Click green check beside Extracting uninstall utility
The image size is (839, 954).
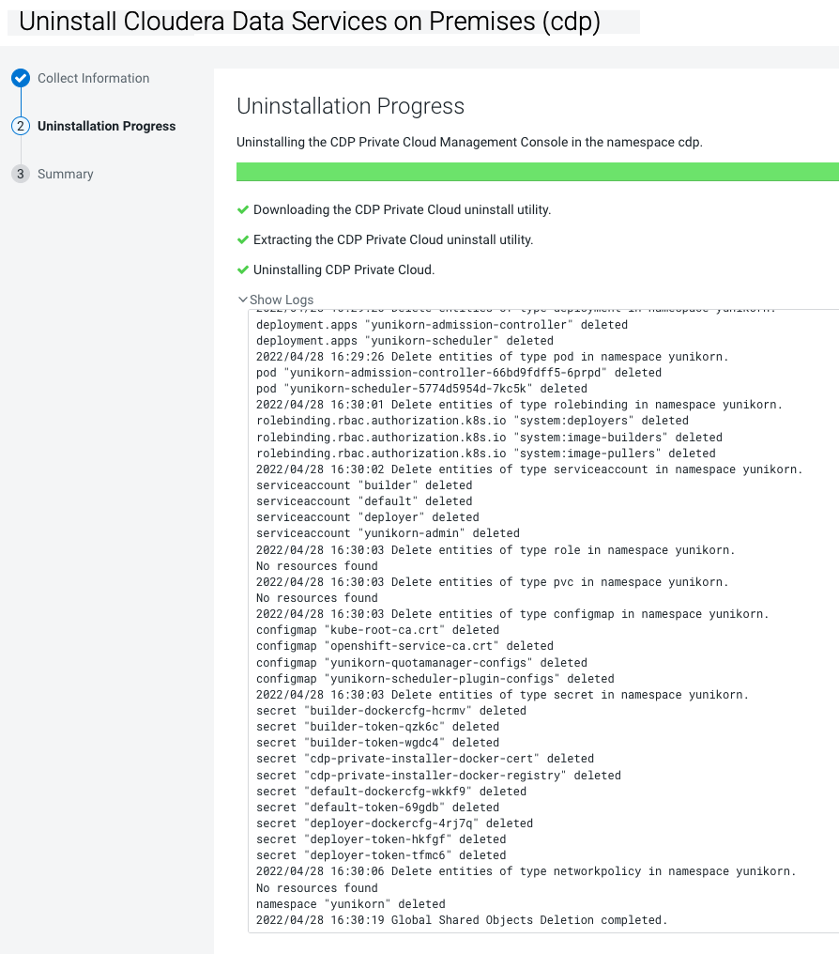point(243,239)
